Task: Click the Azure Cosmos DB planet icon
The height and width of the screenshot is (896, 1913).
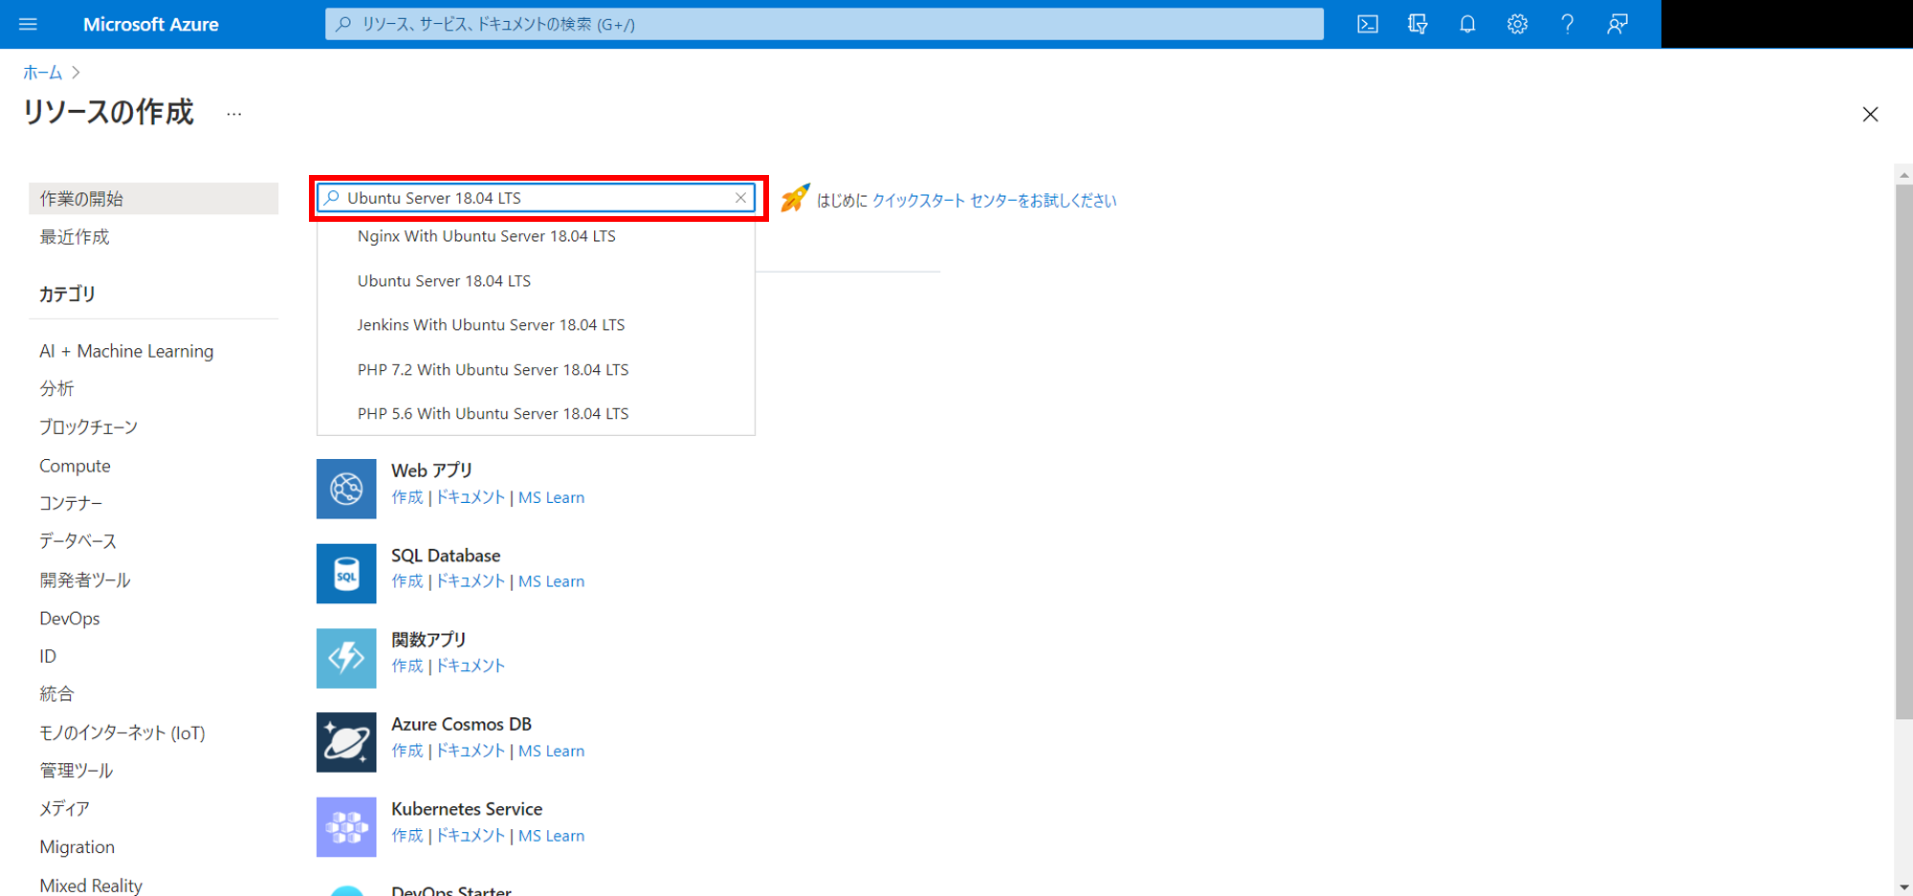Action: (x=346, y=742)
